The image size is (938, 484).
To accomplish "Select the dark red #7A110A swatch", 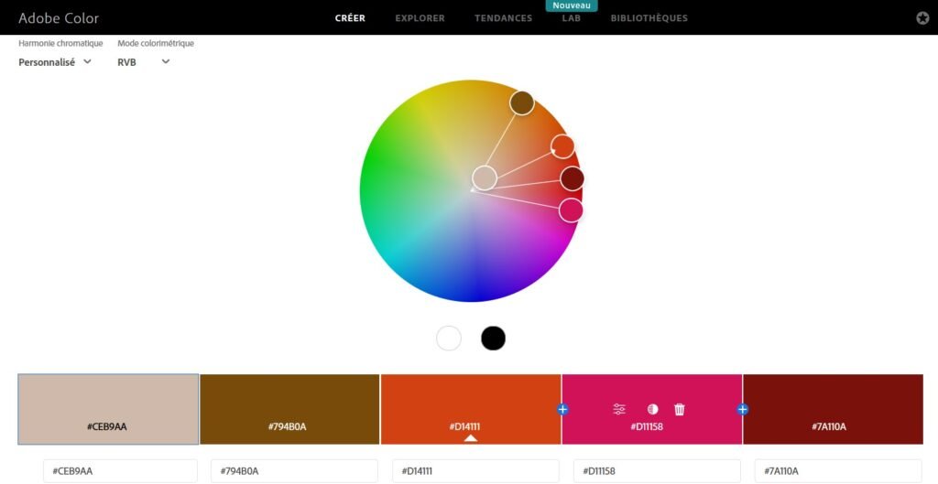I will click(x=833, y=409).
